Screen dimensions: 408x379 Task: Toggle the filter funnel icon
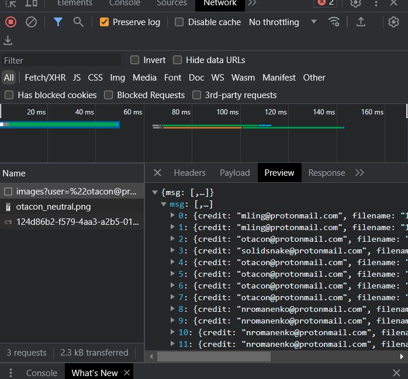click(x=58, y=22)
